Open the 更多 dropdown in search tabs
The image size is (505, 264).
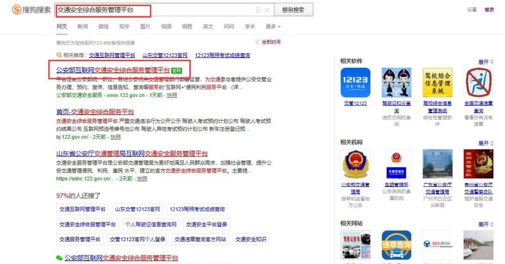(273, 26)
